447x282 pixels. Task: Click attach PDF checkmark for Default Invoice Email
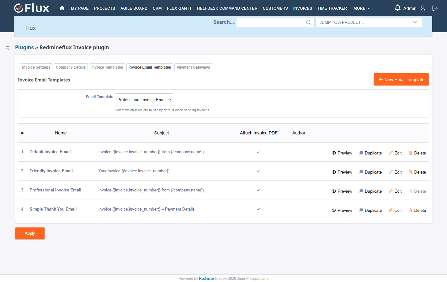tap(258, 152)
